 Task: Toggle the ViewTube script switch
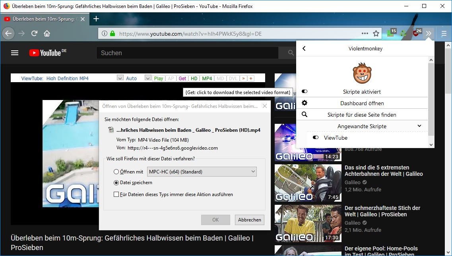[x=316, y=138]
